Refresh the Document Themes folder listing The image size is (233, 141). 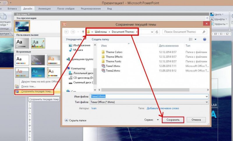tap(157, 32)
